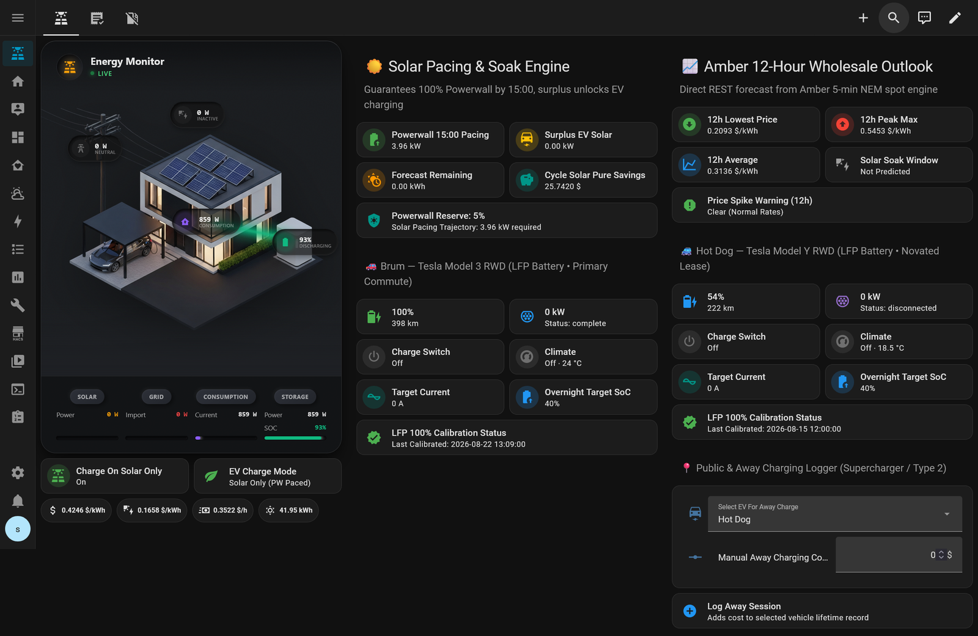Click the Manual Away Charging Cost input field
This screenshot has height=636, width=978.
coord(899,555)
